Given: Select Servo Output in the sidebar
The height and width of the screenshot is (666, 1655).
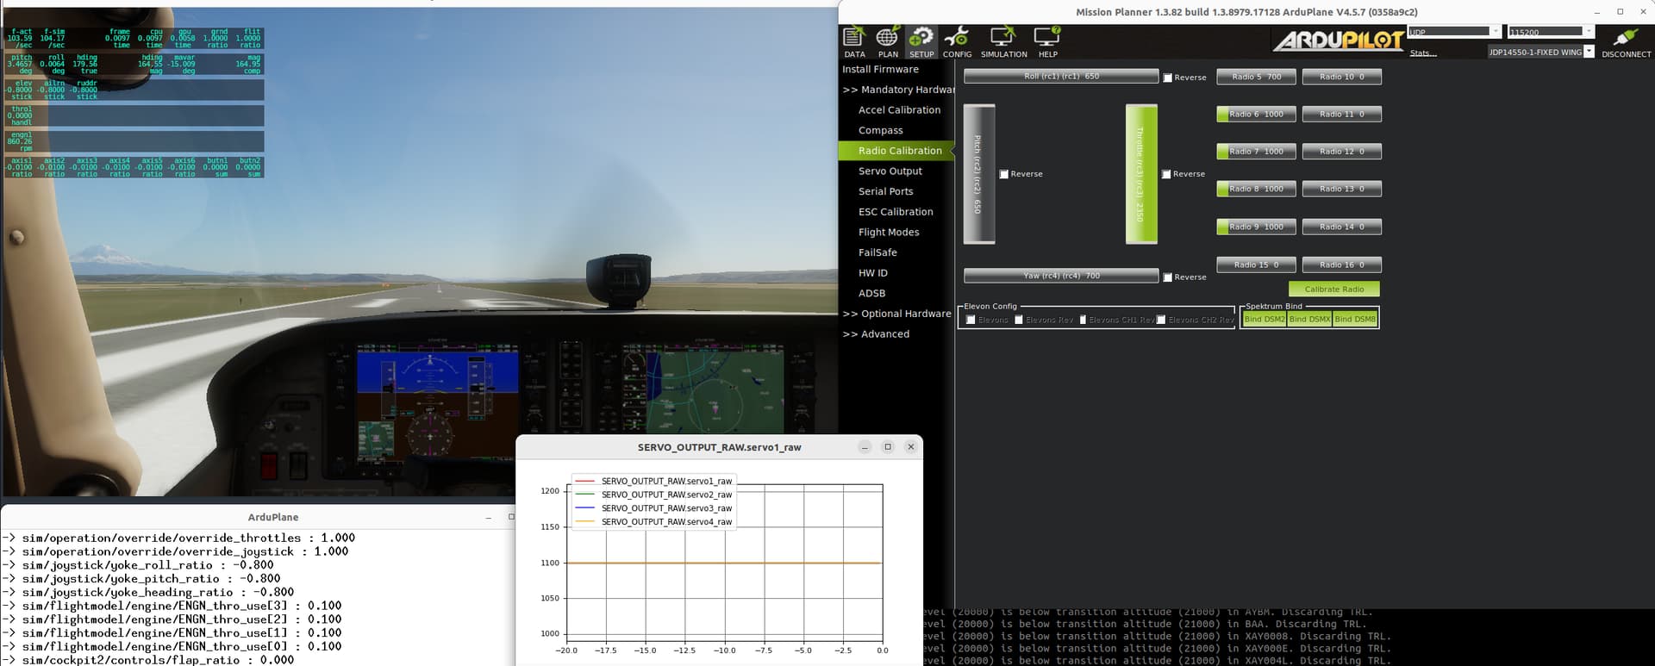Looking at the screenshot, I should [x=890, y=171].
